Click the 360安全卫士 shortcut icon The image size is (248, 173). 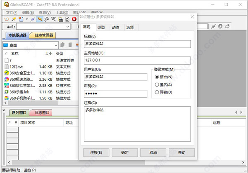[7, 73]
